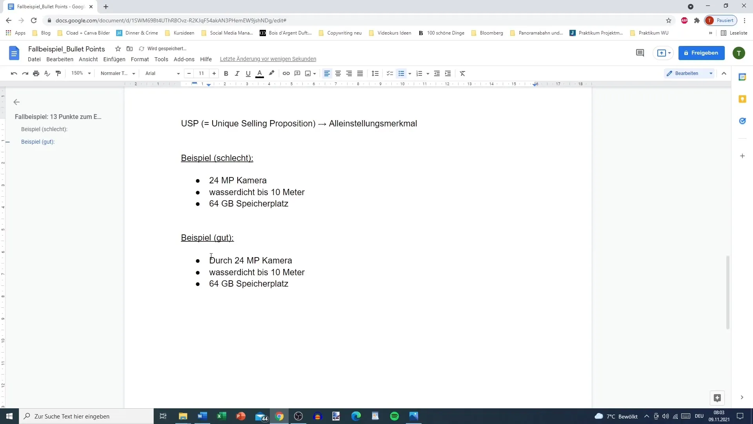The height and width of the screenshot is (424, 753).
Task: Open the Google Docs home icon
Action: click(14, 53)
